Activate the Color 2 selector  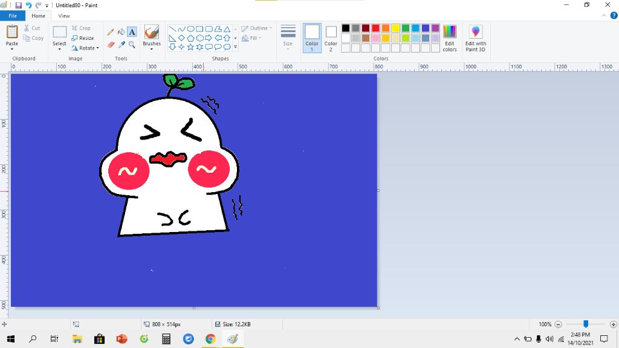point(331,38)
